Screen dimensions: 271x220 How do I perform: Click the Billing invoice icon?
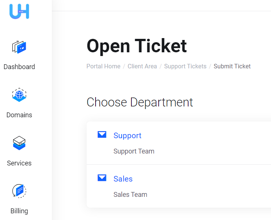click(x=19, y=191)
